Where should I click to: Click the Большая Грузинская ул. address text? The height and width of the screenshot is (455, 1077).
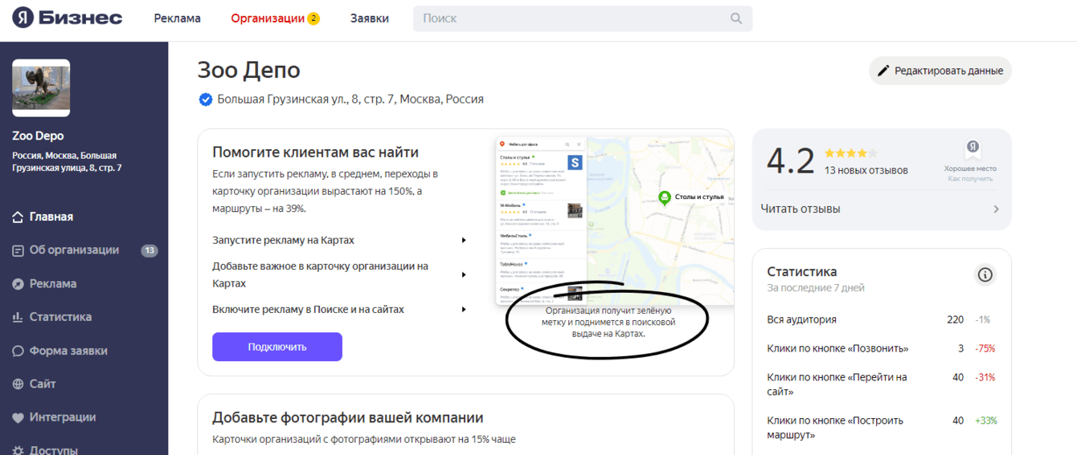coord(351,100)
